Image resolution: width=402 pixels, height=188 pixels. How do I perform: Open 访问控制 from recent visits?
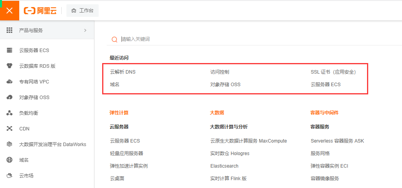coord(220,72)
